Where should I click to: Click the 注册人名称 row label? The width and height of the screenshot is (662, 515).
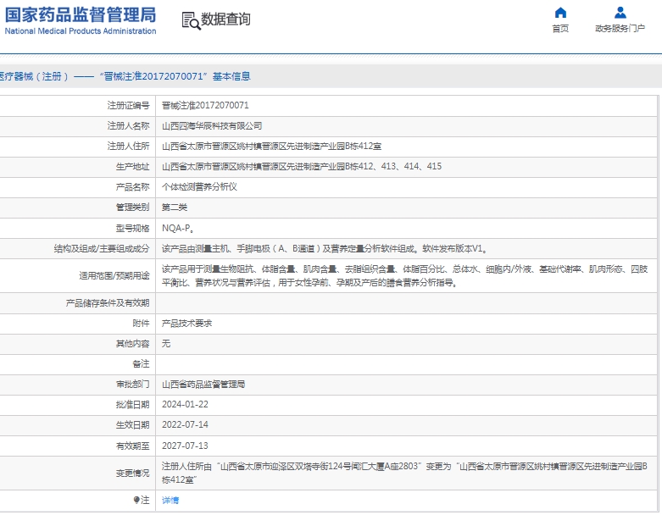coord(128,125)
